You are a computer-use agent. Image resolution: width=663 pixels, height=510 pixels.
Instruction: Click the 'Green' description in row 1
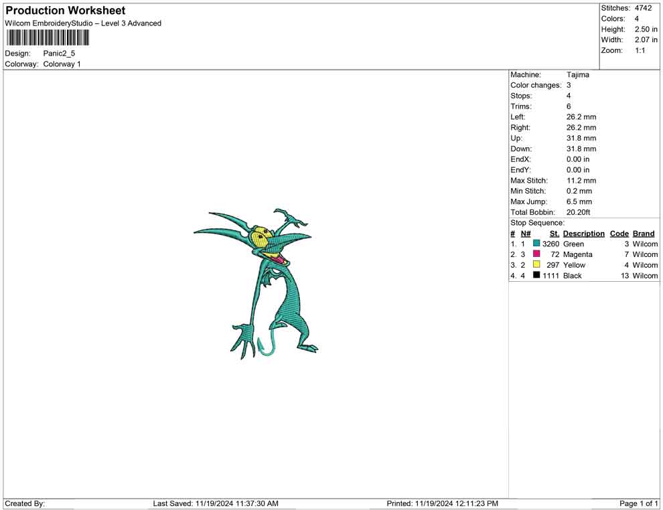click(x=573, y=244)
